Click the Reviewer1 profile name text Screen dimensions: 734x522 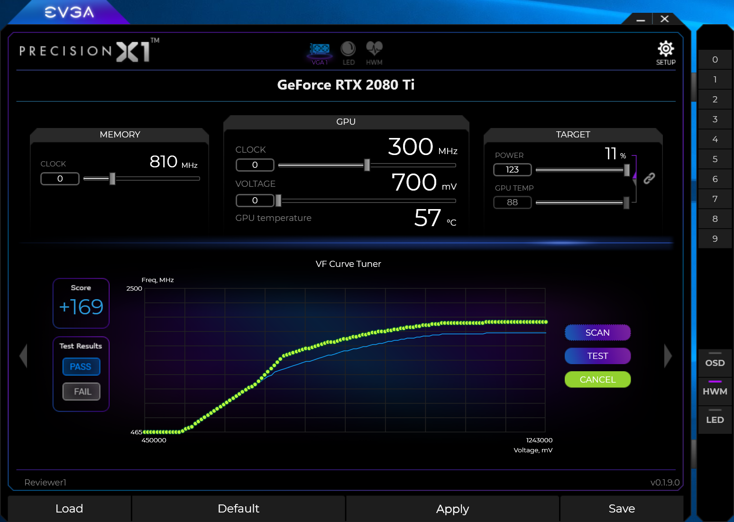(x=45, y=482)
